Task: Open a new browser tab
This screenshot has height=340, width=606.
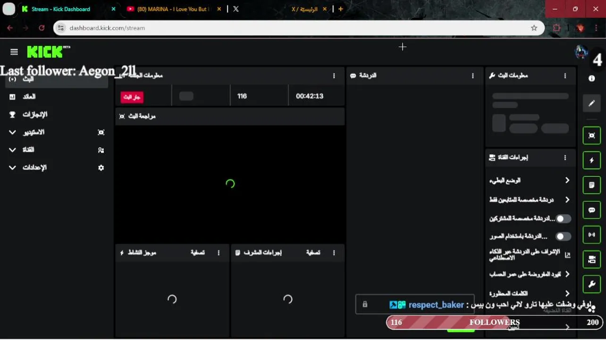Action: click(x=340, y=9)
